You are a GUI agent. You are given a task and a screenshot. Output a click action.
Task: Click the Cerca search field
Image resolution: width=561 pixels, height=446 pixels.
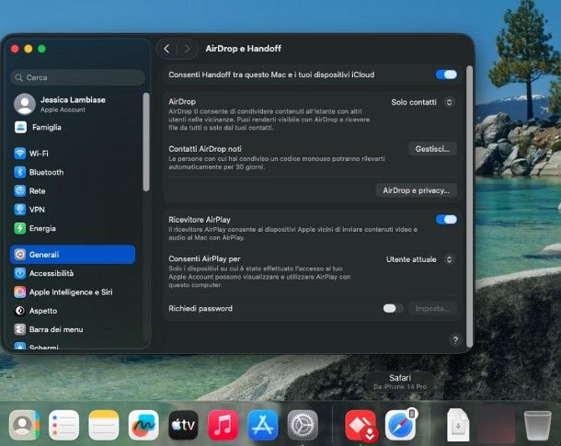pos(77,77)
